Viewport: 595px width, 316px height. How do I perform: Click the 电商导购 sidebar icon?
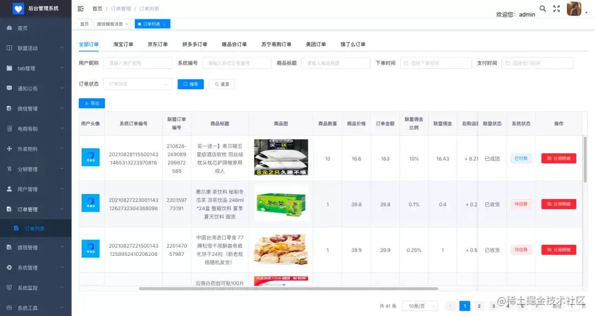9,128
